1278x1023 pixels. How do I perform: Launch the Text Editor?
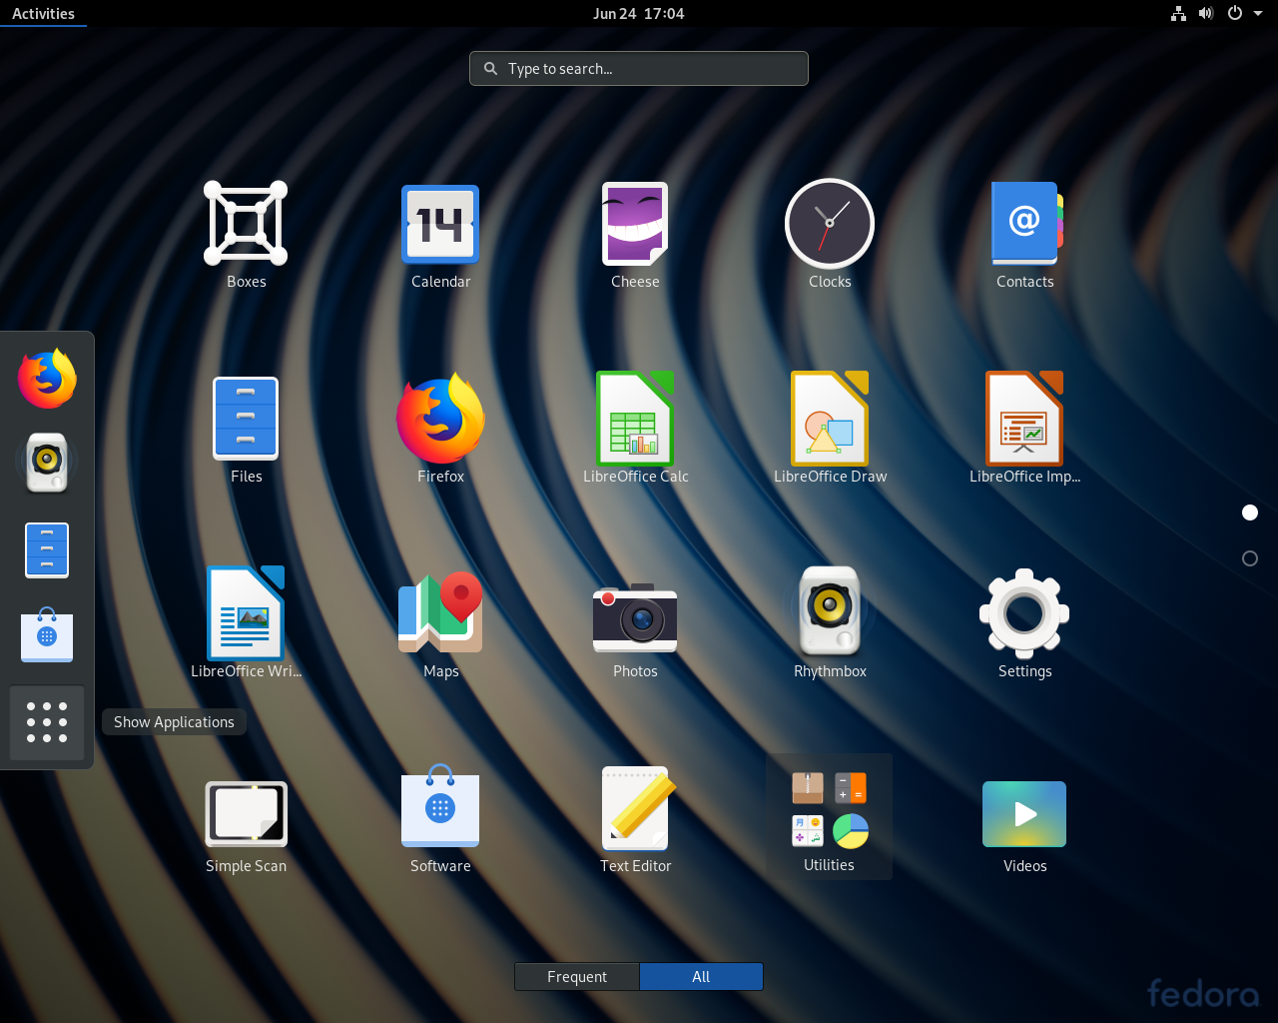coord(635,820)
